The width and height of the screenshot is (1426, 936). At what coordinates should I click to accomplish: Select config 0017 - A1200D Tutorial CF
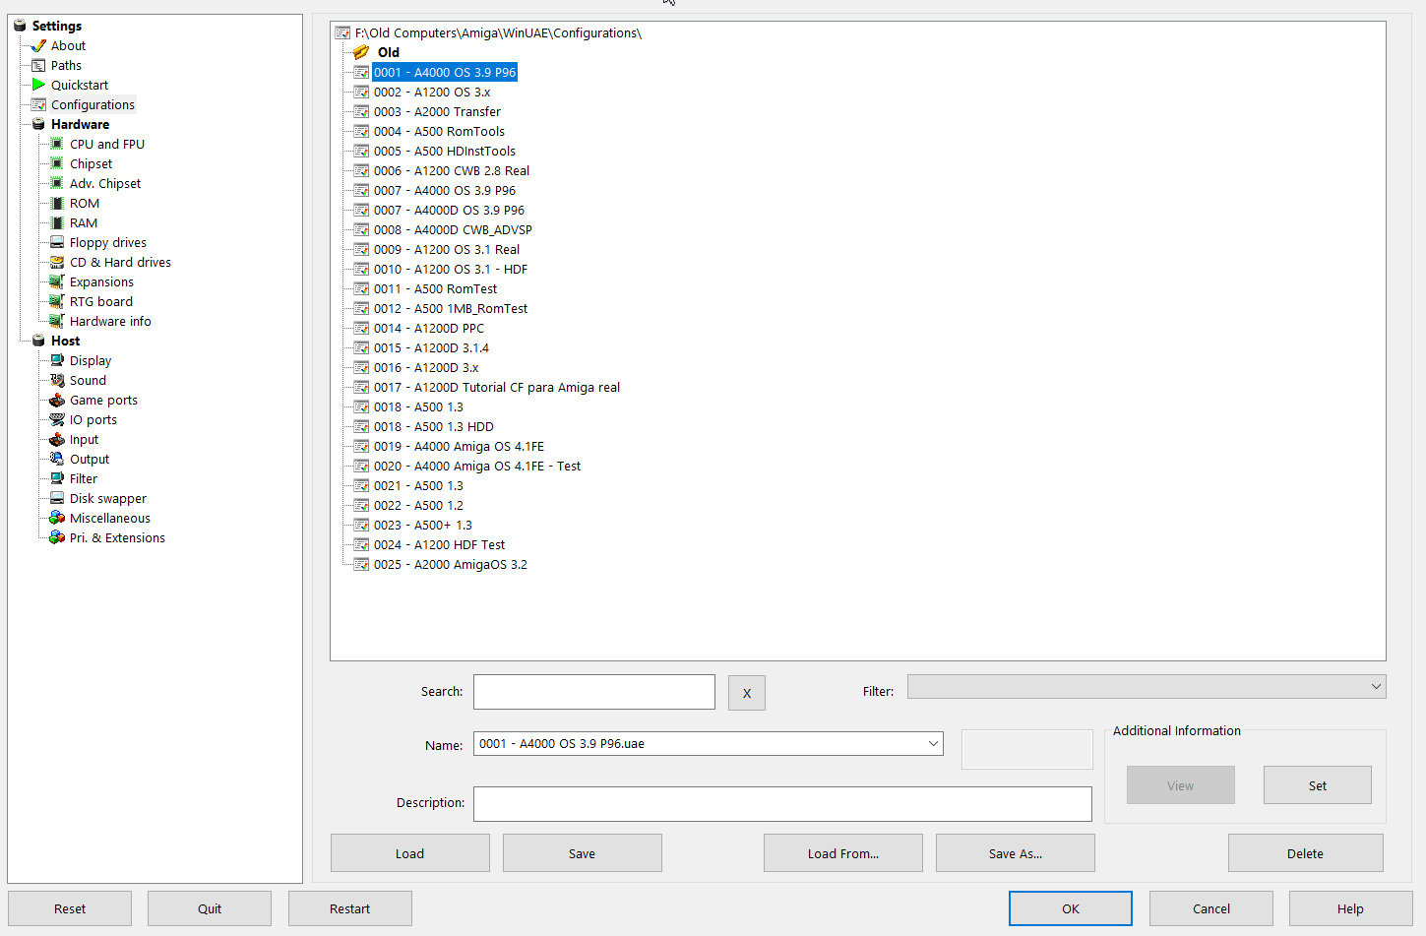(x=497, y=387)
